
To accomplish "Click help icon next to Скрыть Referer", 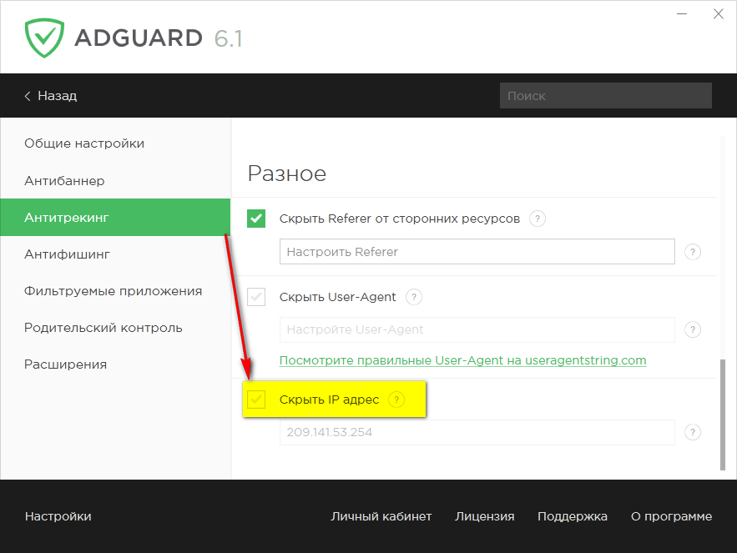I will [538, 219].
